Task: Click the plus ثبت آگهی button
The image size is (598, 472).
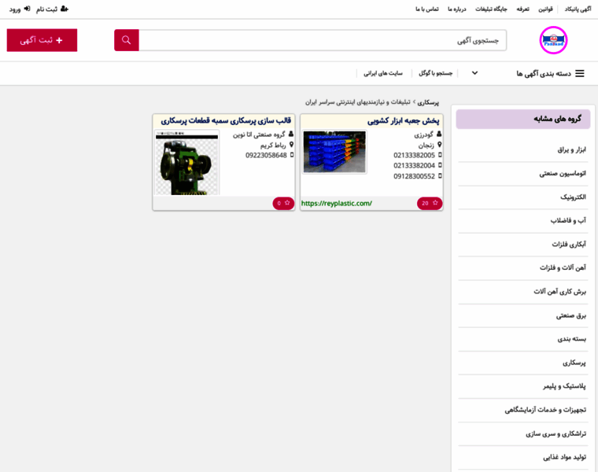Action: pyautogui.click(x=42, y=40)
